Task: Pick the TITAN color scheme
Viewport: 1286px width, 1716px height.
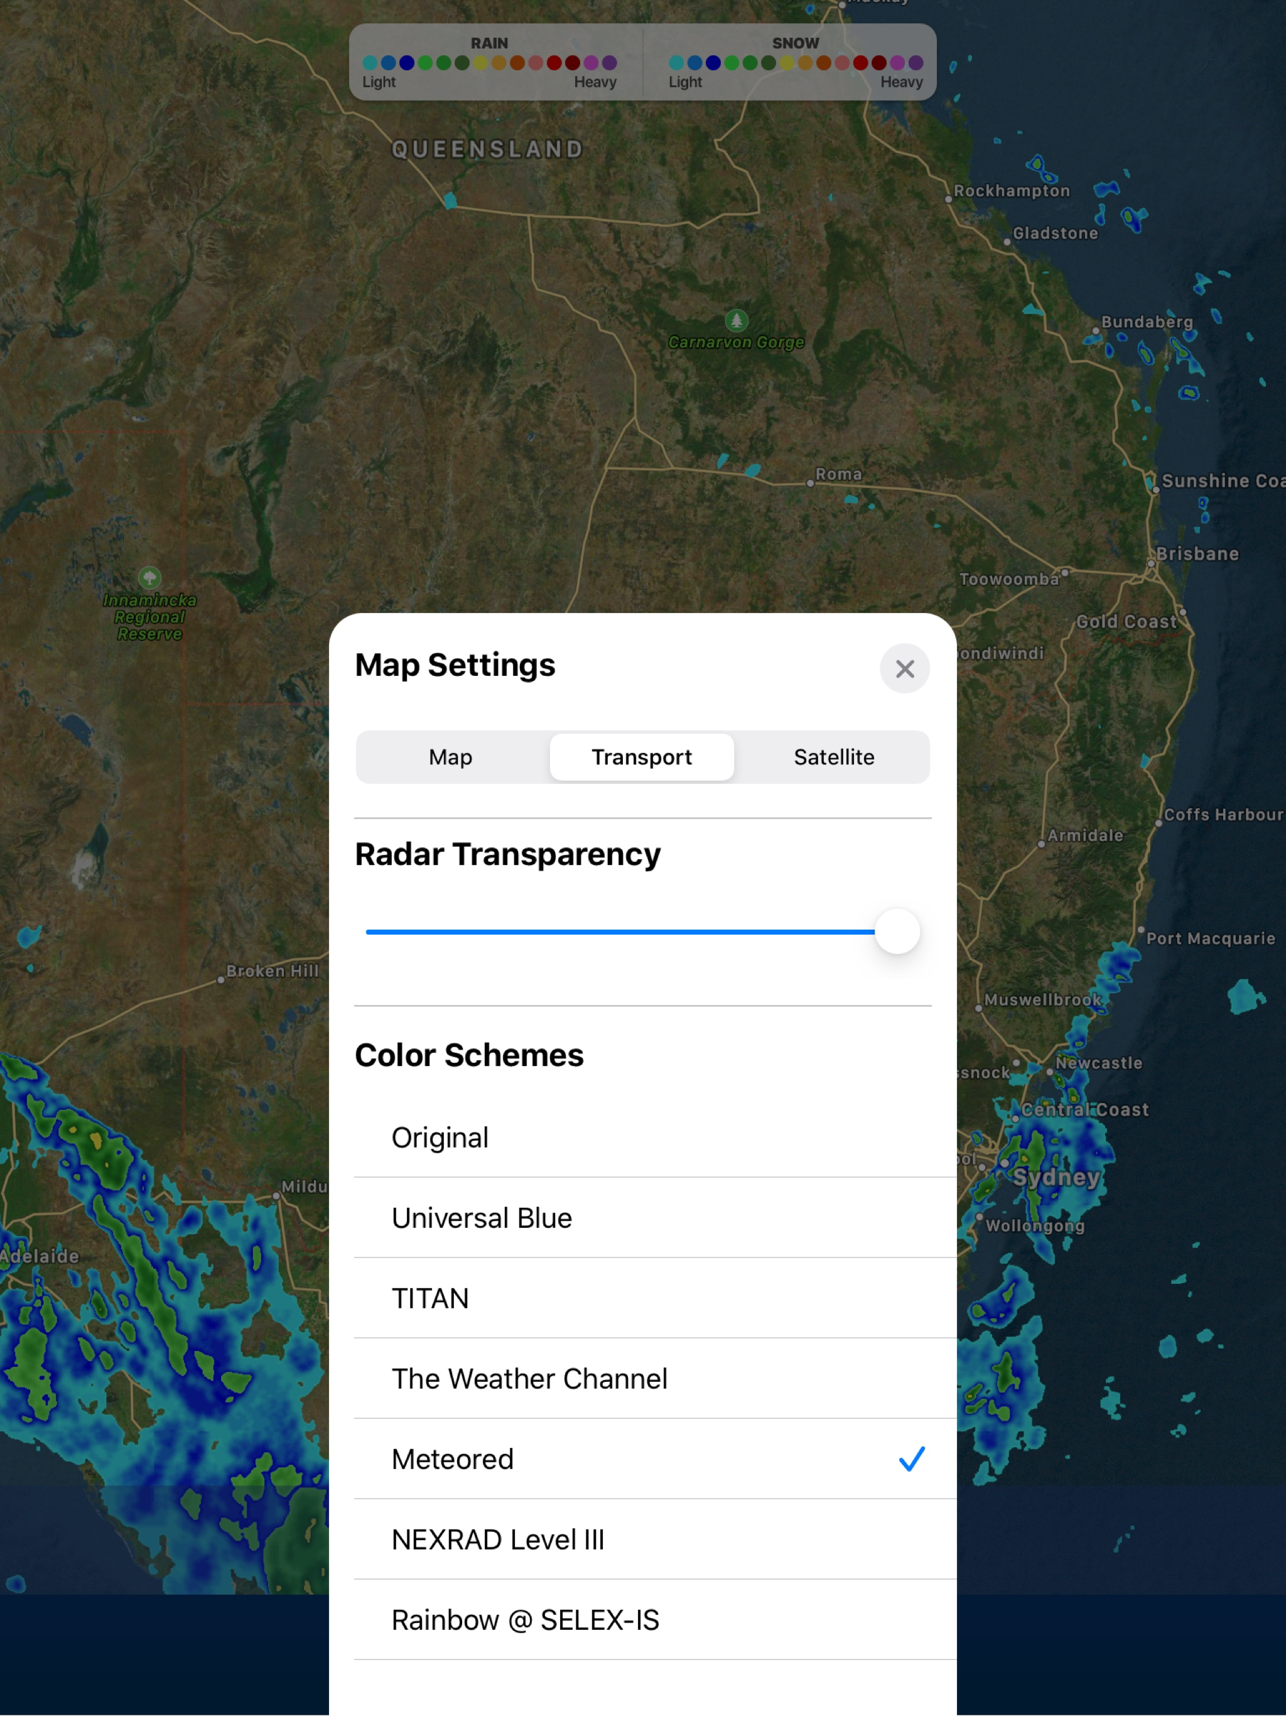Action: click(431, 1298)
